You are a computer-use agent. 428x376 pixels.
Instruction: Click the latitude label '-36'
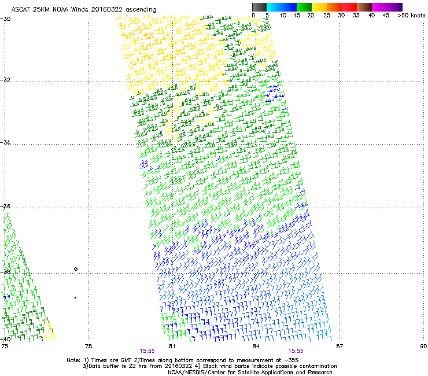[5, 206]
